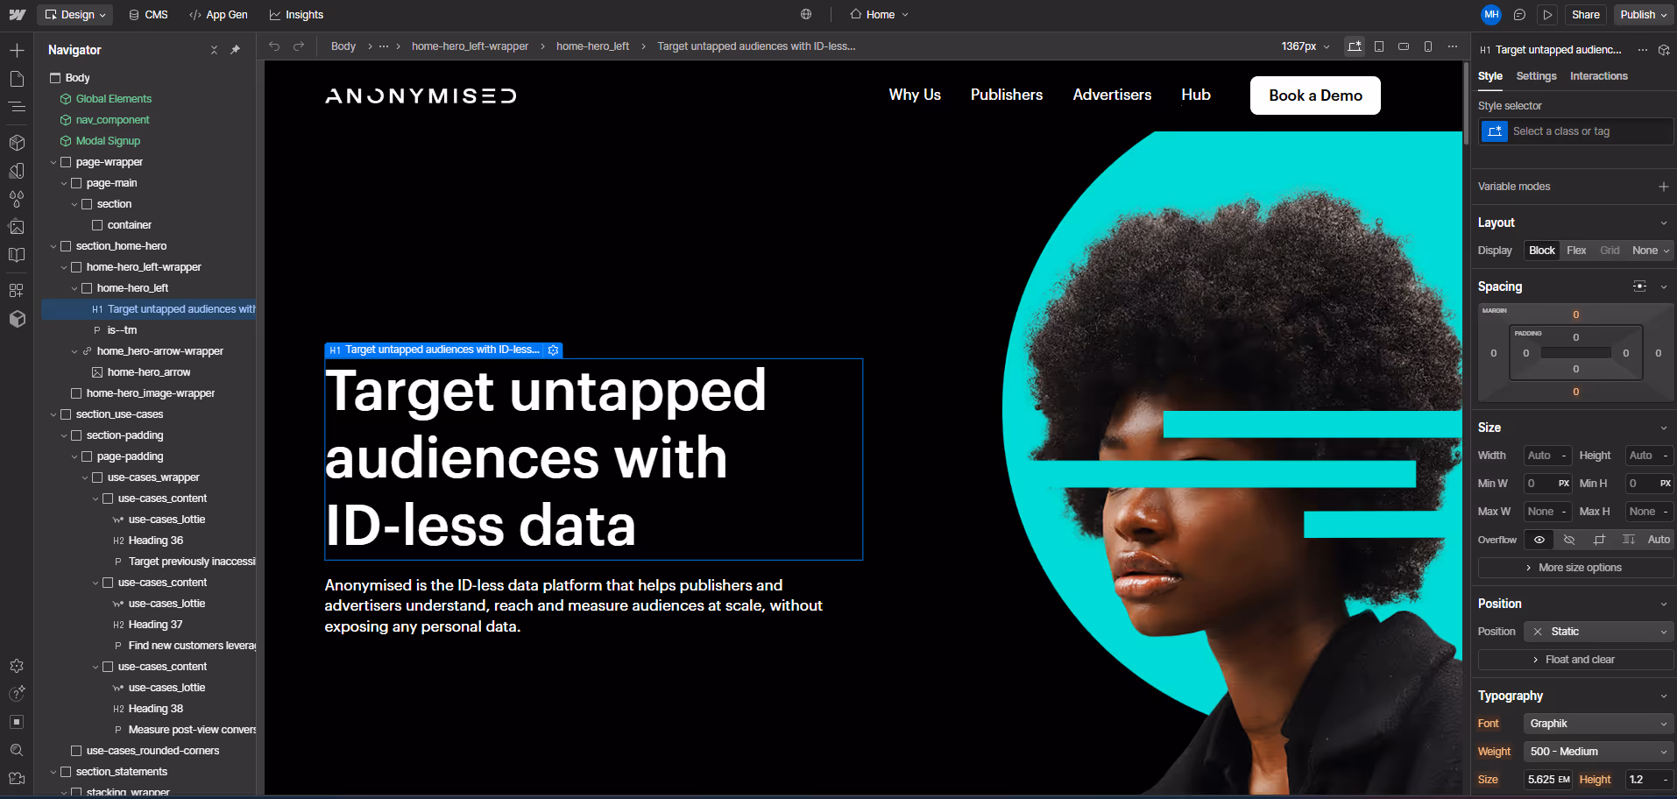This screenshot has height=799, width=1677.
Task: Open element options dots in Style panel header
Action: [x=1643, y=50]
